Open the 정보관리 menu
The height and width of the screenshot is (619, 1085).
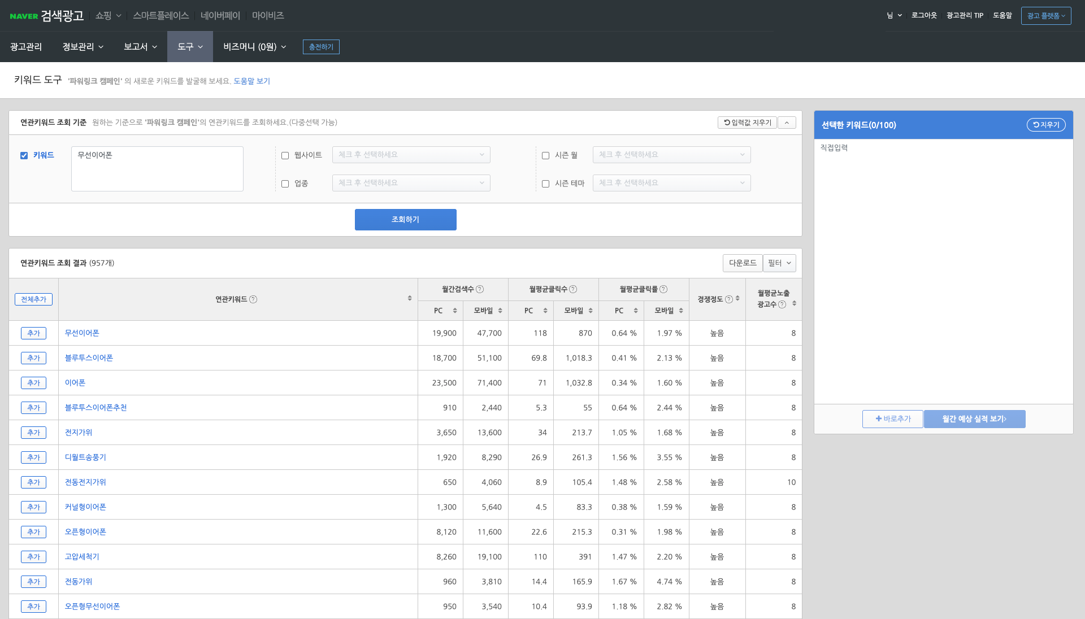[x=83, y=47]
